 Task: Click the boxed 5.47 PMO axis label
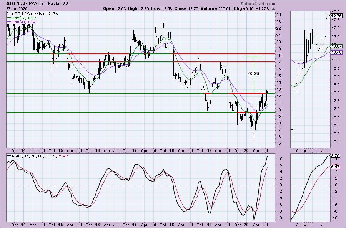335,167
